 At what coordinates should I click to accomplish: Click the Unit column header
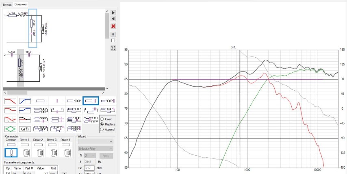53,168
